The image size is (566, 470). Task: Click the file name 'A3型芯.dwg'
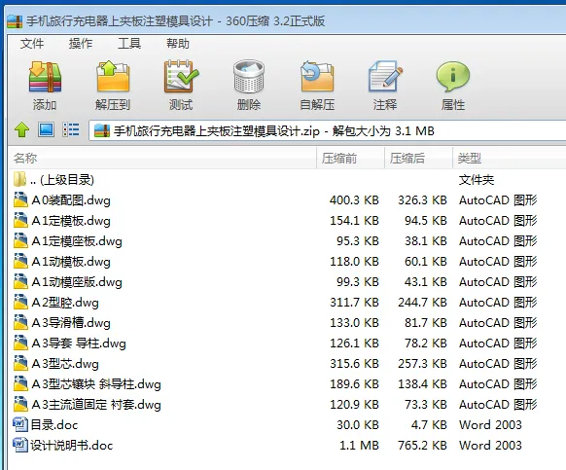click(65, 363)
